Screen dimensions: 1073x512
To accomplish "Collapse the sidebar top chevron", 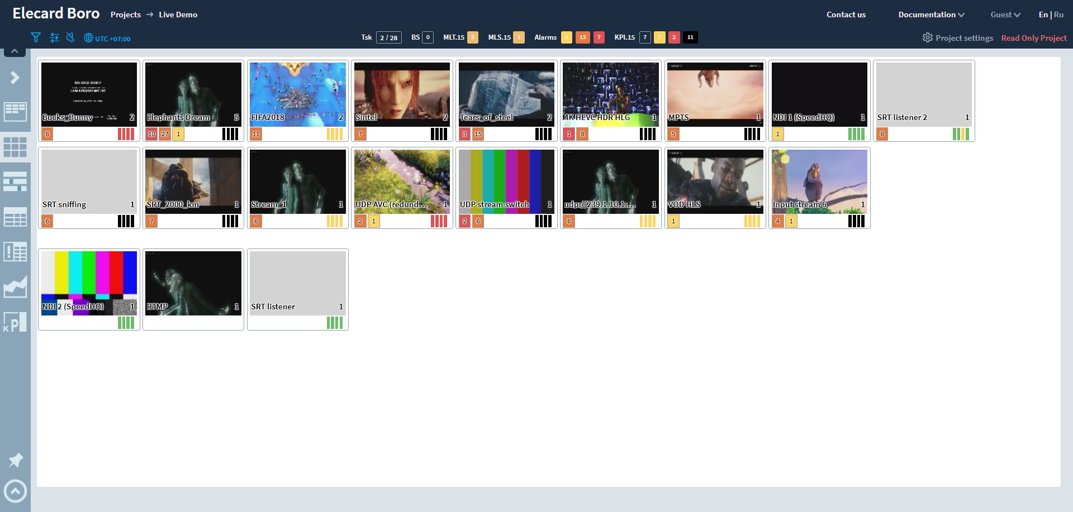I will tap(15, 51).
